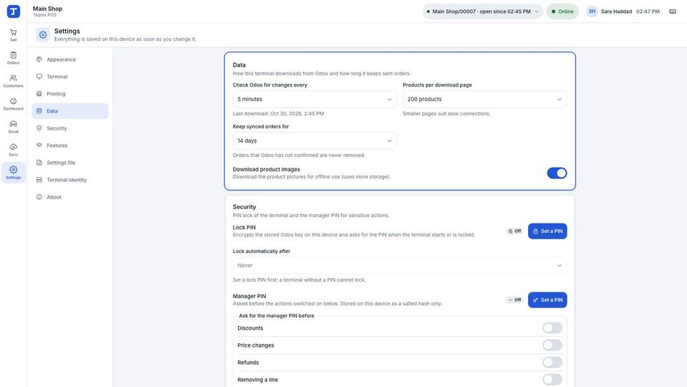Click the keyboard icon in top bar
The width and height of the screenshot is (687, 387).
point(673,11)
